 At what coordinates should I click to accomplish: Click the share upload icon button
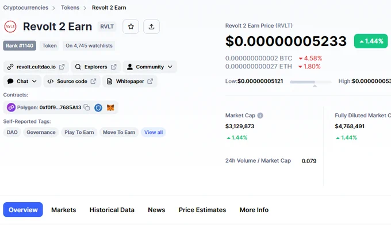(x=151, y=26)
